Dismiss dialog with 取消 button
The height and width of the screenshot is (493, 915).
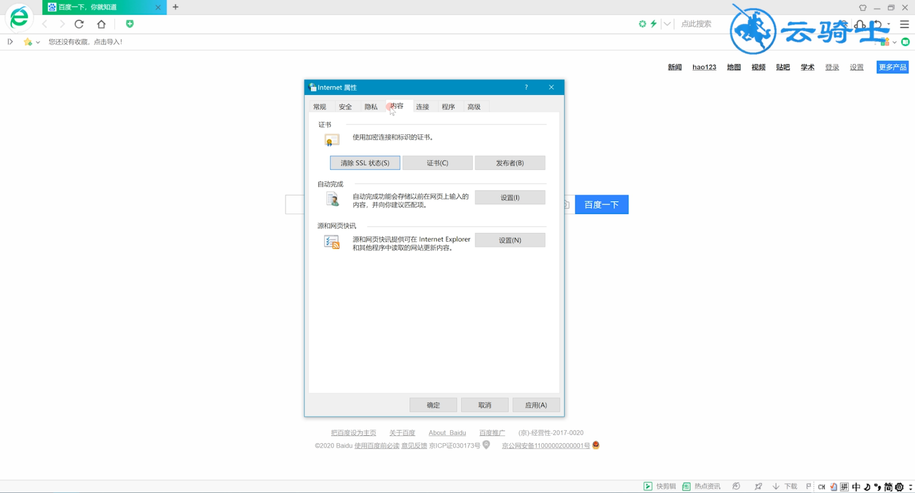click(x=485, y=405)
